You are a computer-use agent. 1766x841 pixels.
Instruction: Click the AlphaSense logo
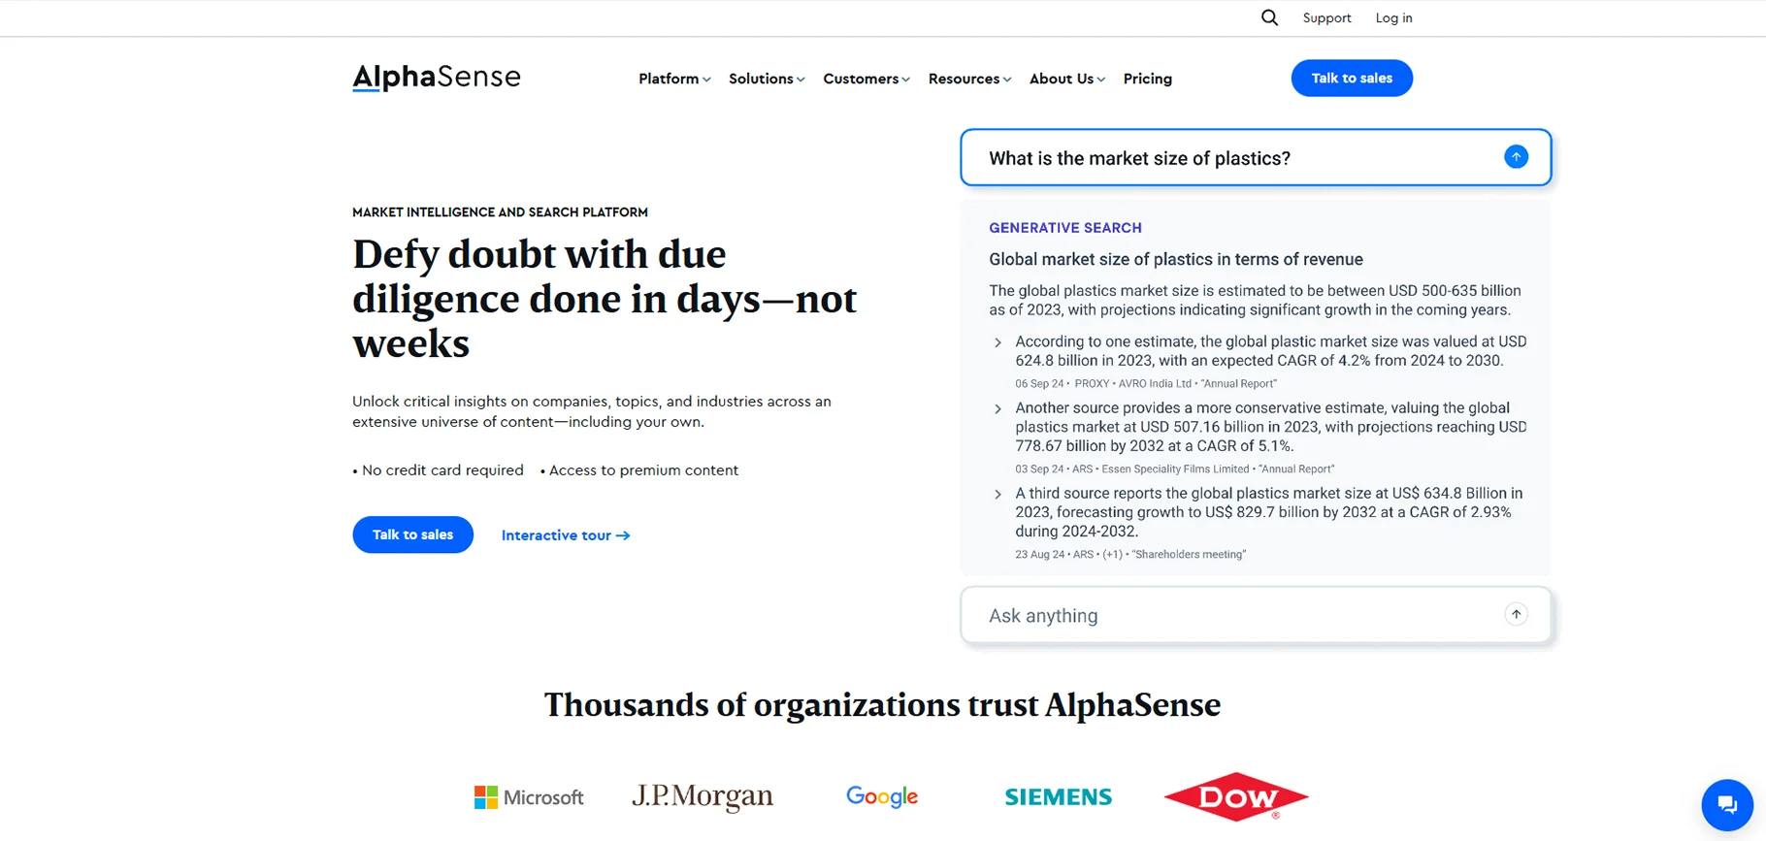tap(437, 77)
